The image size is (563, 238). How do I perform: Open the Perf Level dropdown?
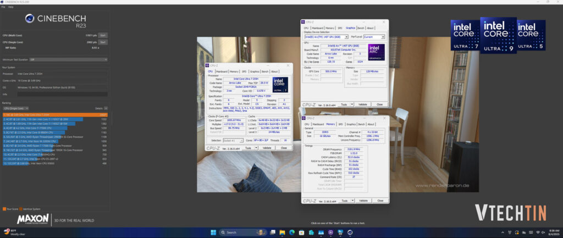tap(374, 37)
